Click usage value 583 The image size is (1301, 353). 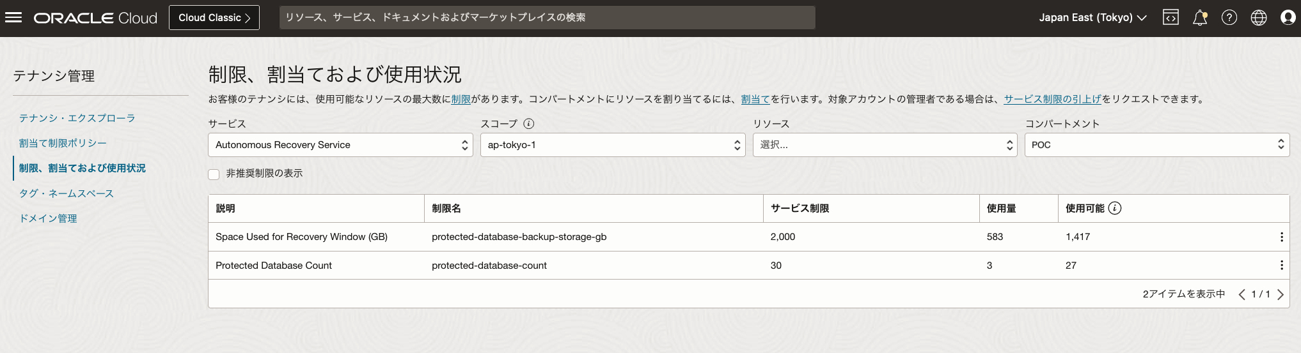pyautogui.click(x=995, y=237)
